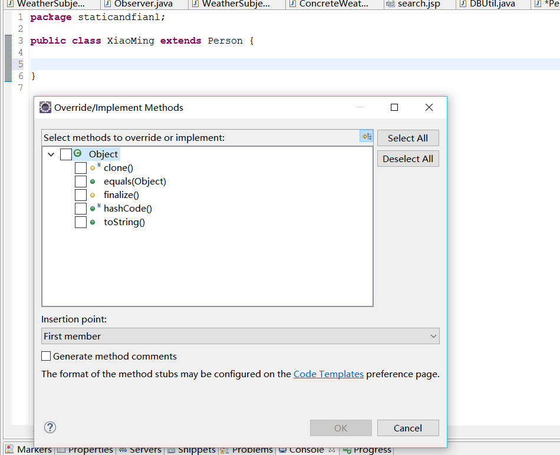
Task: Click the Progress view icon
Action: pos(347,450)
